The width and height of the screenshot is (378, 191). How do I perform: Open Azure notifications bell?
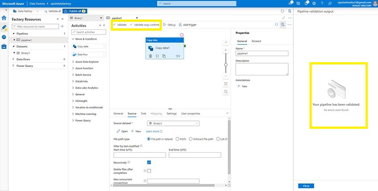point(306,3)
